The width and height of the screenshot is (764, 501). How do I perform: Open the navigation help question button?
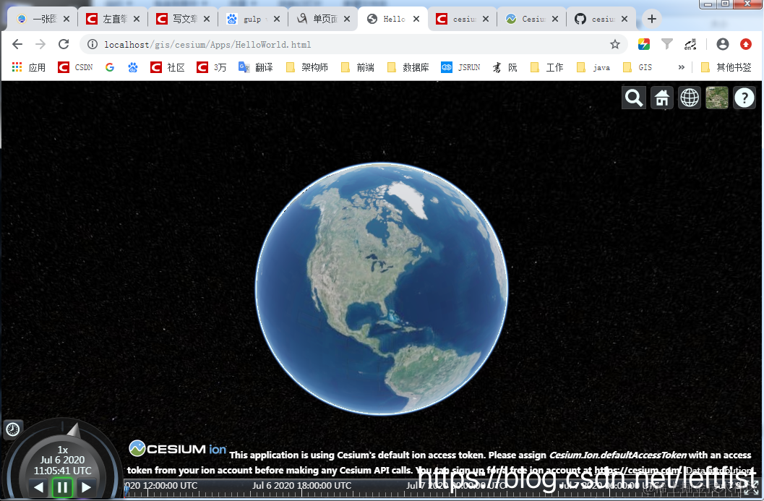[x=744, y=98]
